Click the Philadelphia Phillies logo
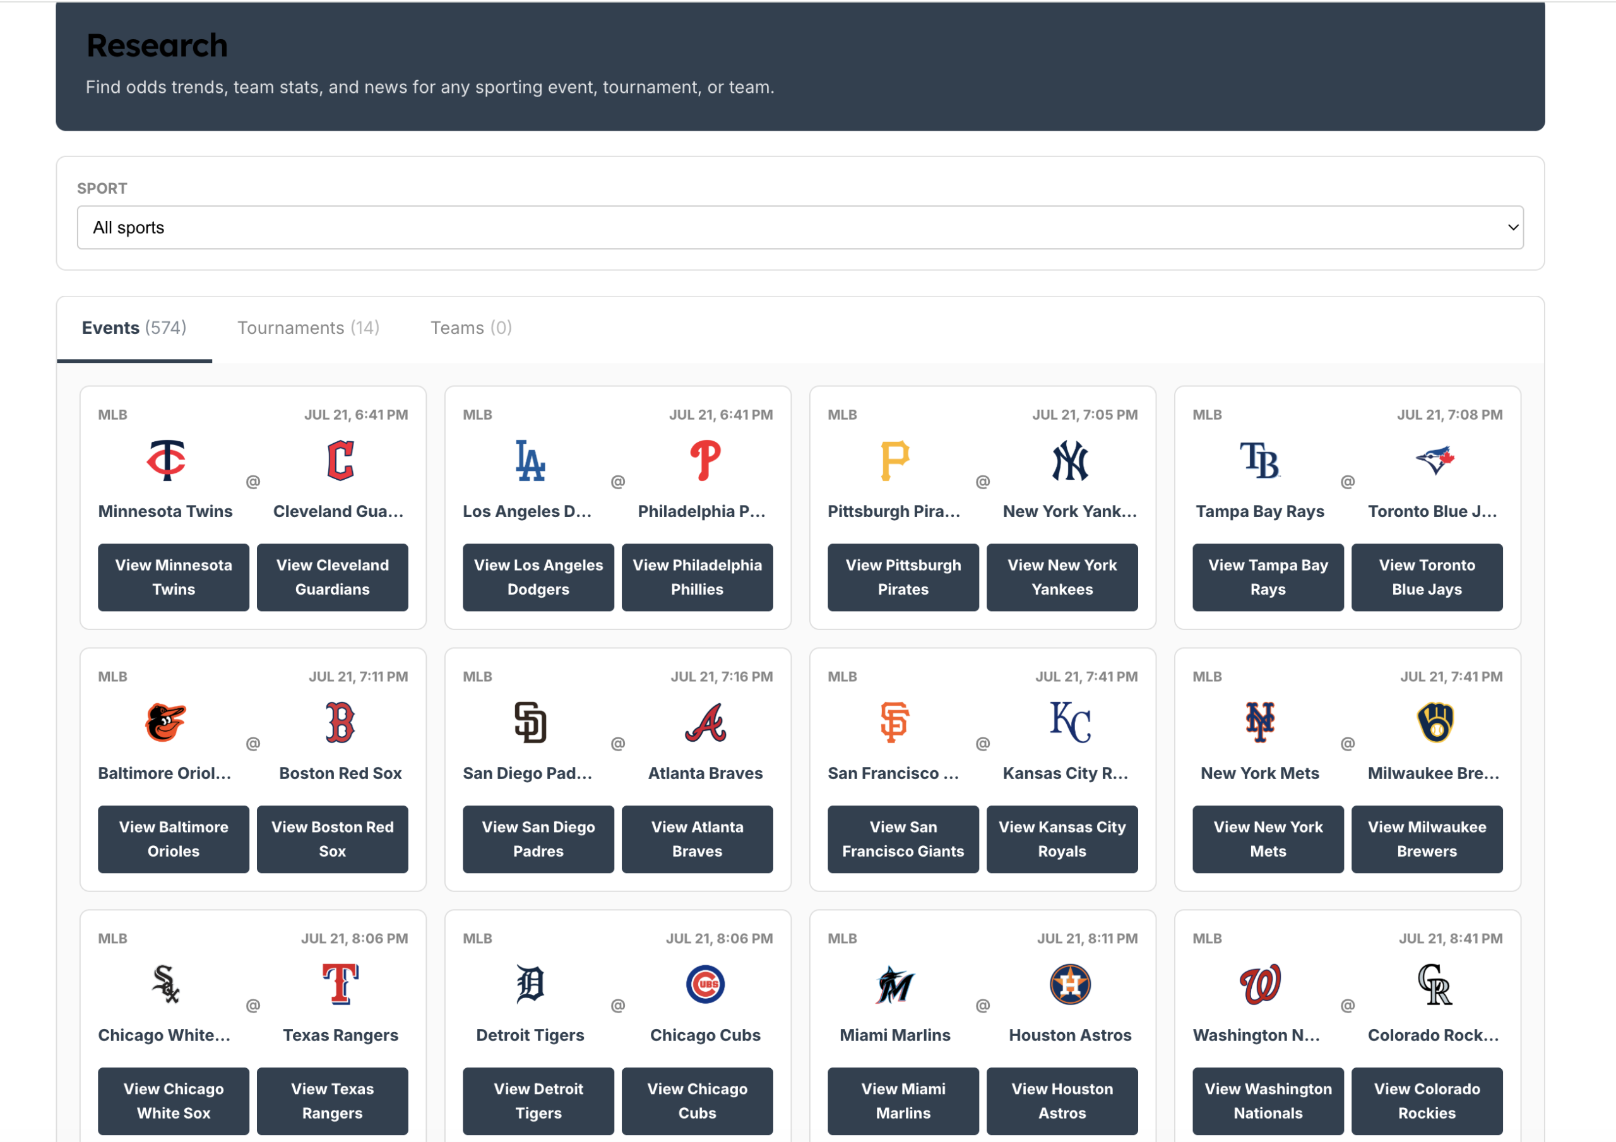Image resolution: width=1616 pixels, height=1142 pixels. tap(705, 460)
